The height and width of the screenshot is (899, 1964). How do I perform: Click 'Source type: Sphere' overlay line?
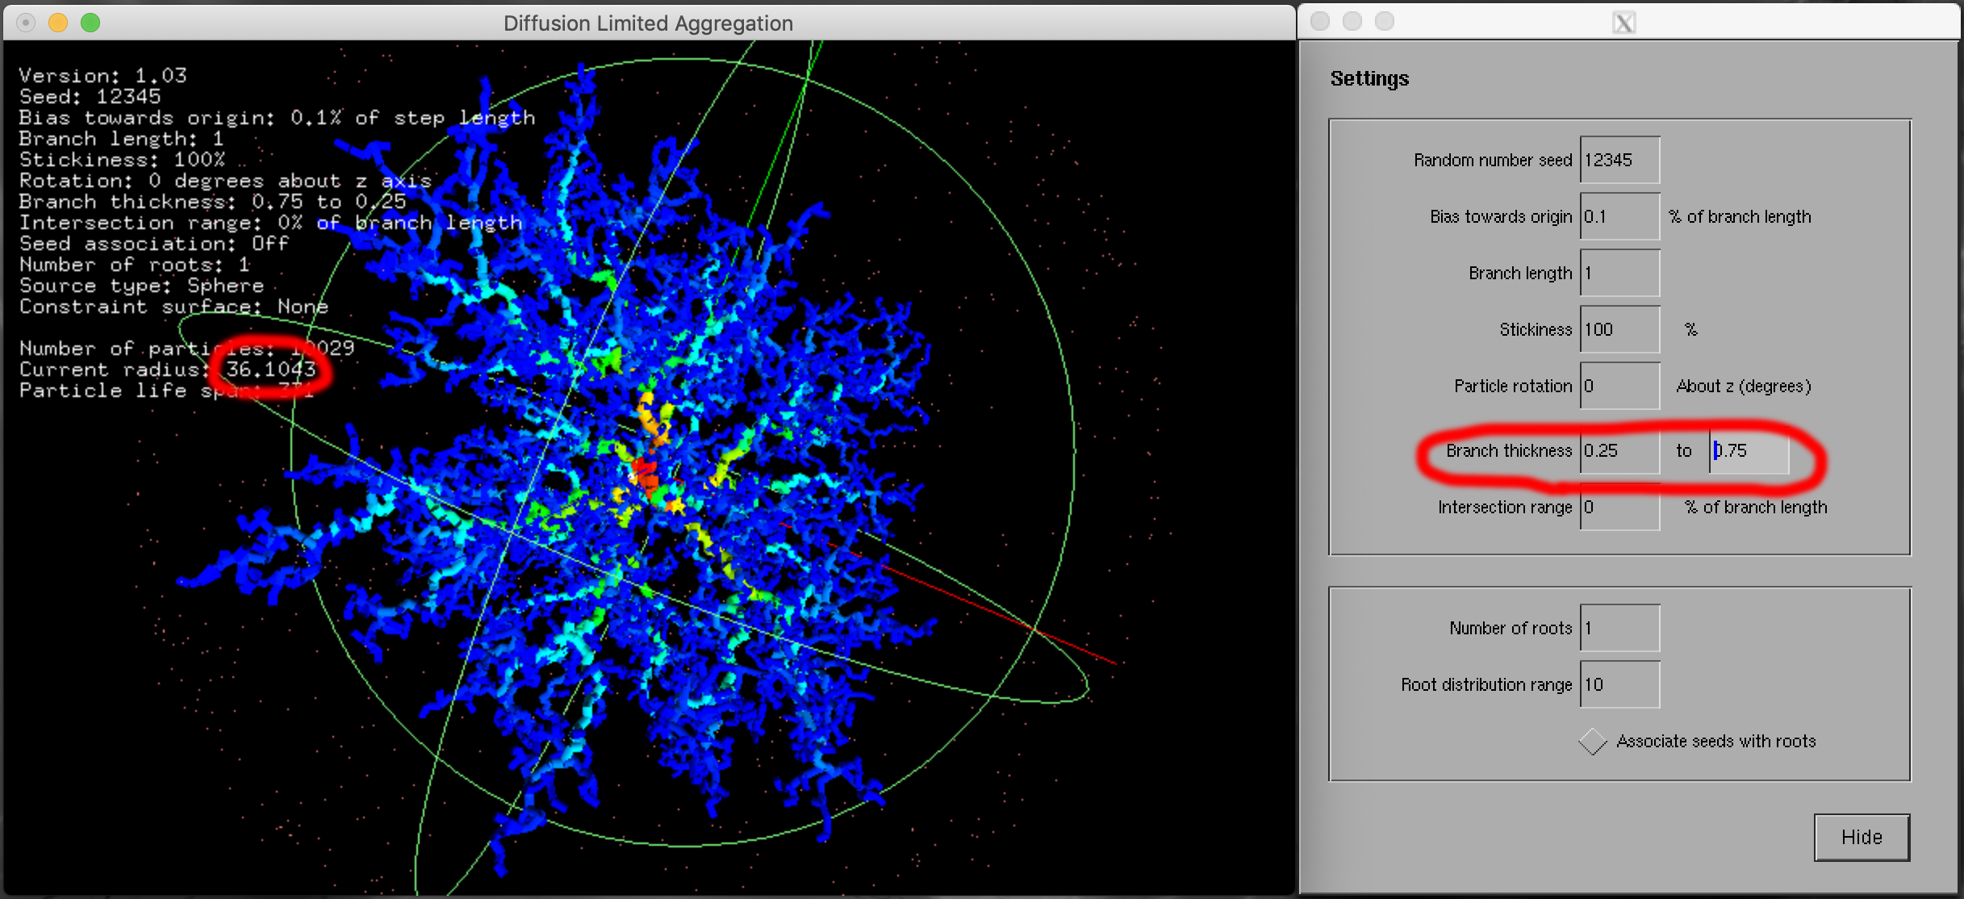click(141, 286)
